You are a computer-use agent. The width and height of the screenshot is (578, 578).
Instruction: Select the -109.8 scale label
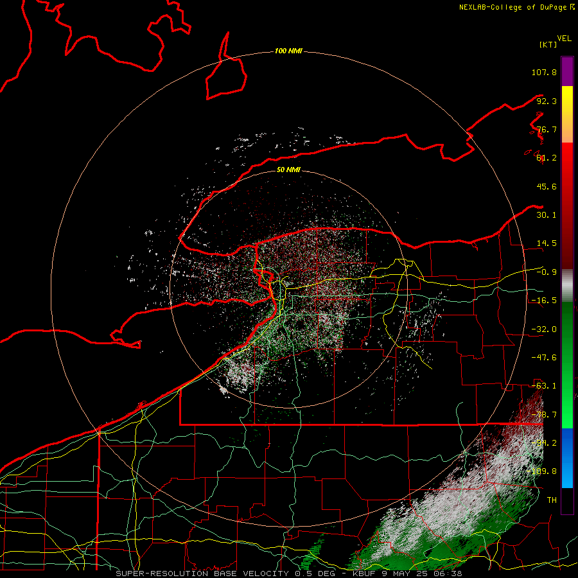tap(541, 471)
